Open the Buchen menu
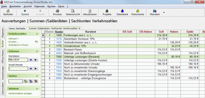The image size is (205, 98). coord(52,6)
